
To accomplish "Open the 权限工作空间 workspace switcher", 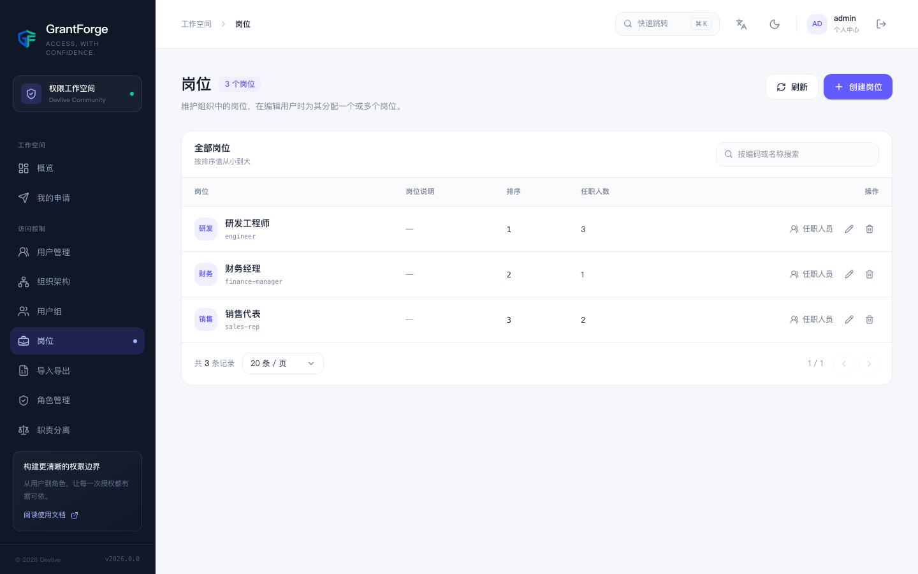I will pyautogui.click(x=77, y=94).
